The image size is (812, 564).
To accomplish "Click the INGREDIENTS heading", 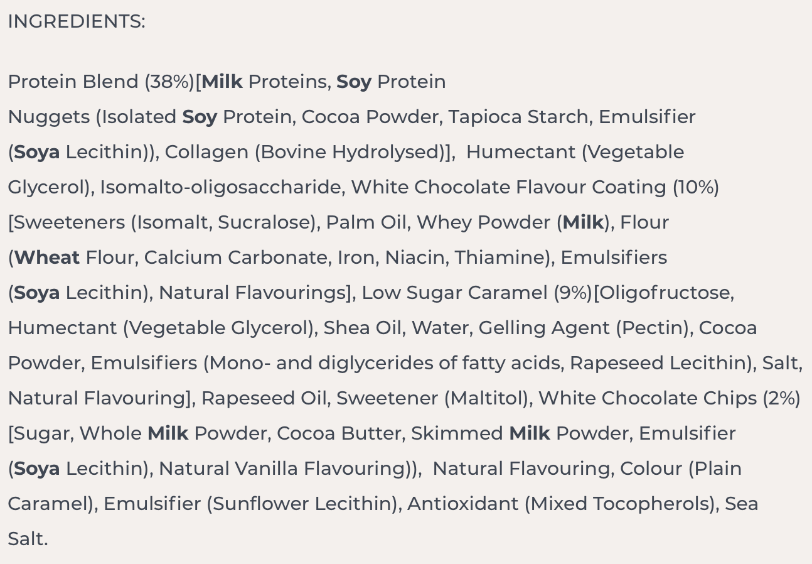I will [76, 22].
